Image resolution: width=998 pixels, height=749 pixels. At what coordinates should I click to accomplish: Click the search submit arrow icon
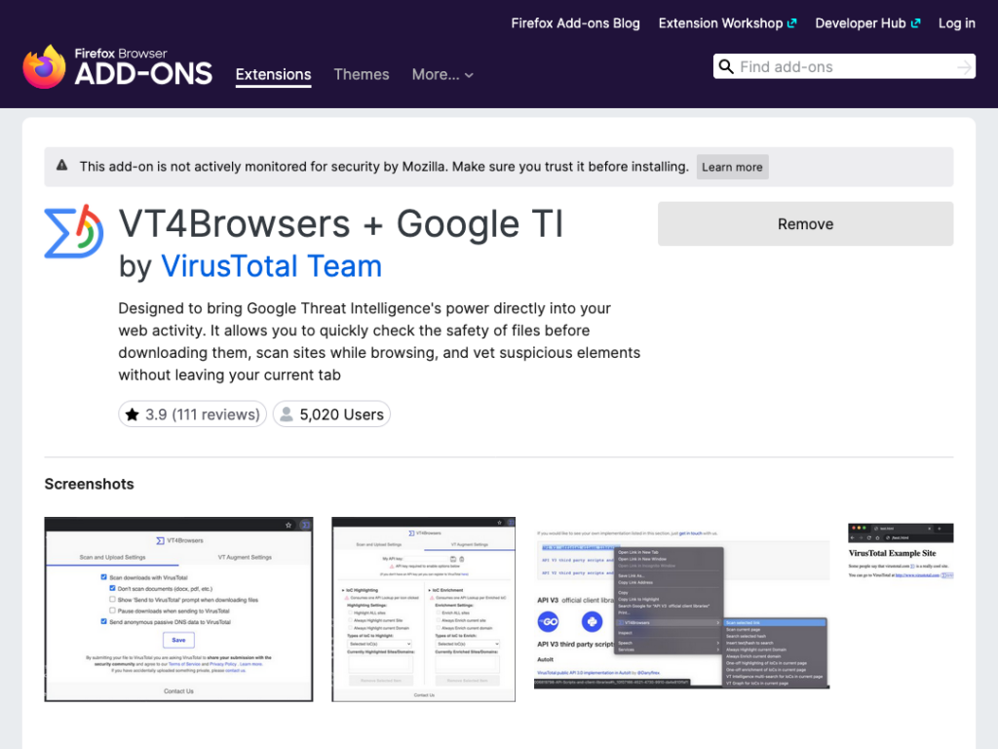click(963, 66)
